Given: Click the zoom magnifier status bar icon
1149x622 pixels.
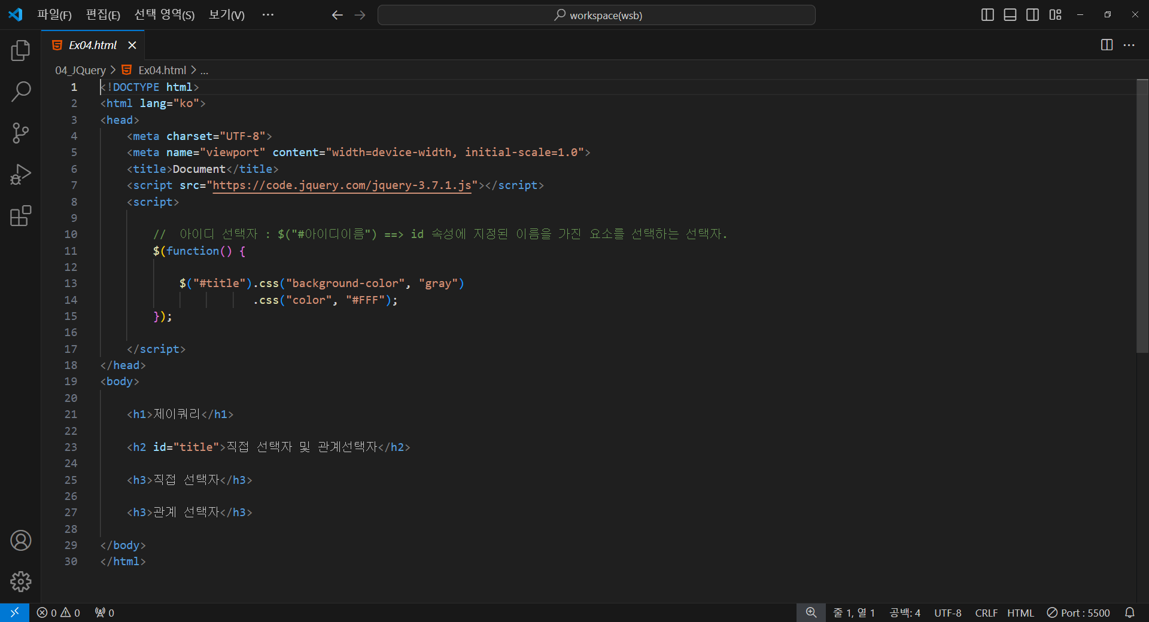Looking at the screenshot, I should point(811,612).
